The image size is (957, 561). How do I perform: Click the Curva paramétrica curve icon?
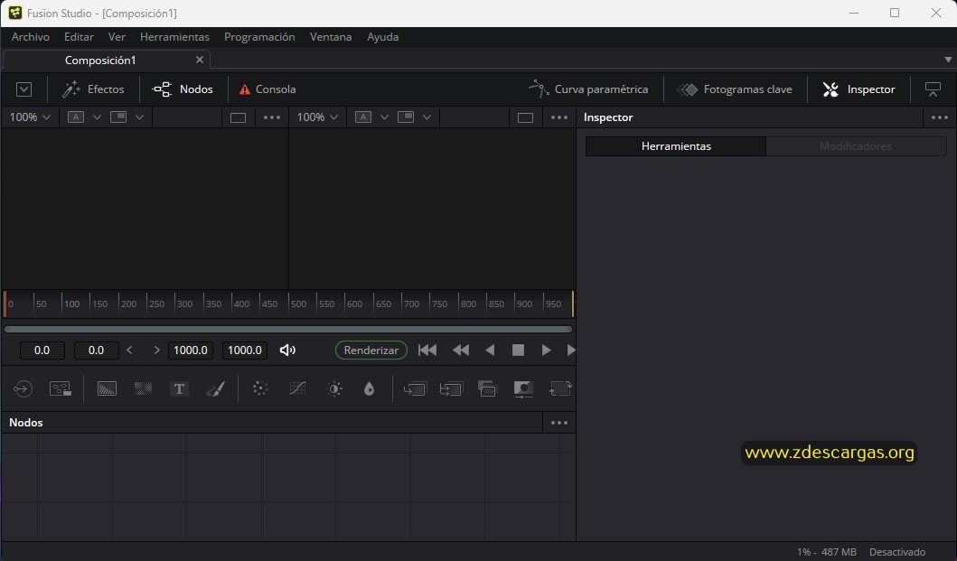click(x=539, y=89)
